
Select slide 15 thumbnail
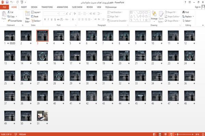pyautogui.click(x=42, y=56)
